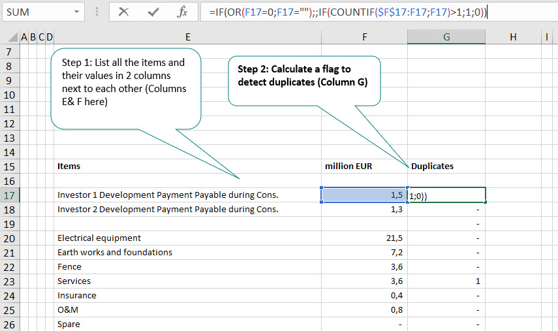Screen dimensions: 558x331
Task: Select column A header
Action: coord(24,37)
